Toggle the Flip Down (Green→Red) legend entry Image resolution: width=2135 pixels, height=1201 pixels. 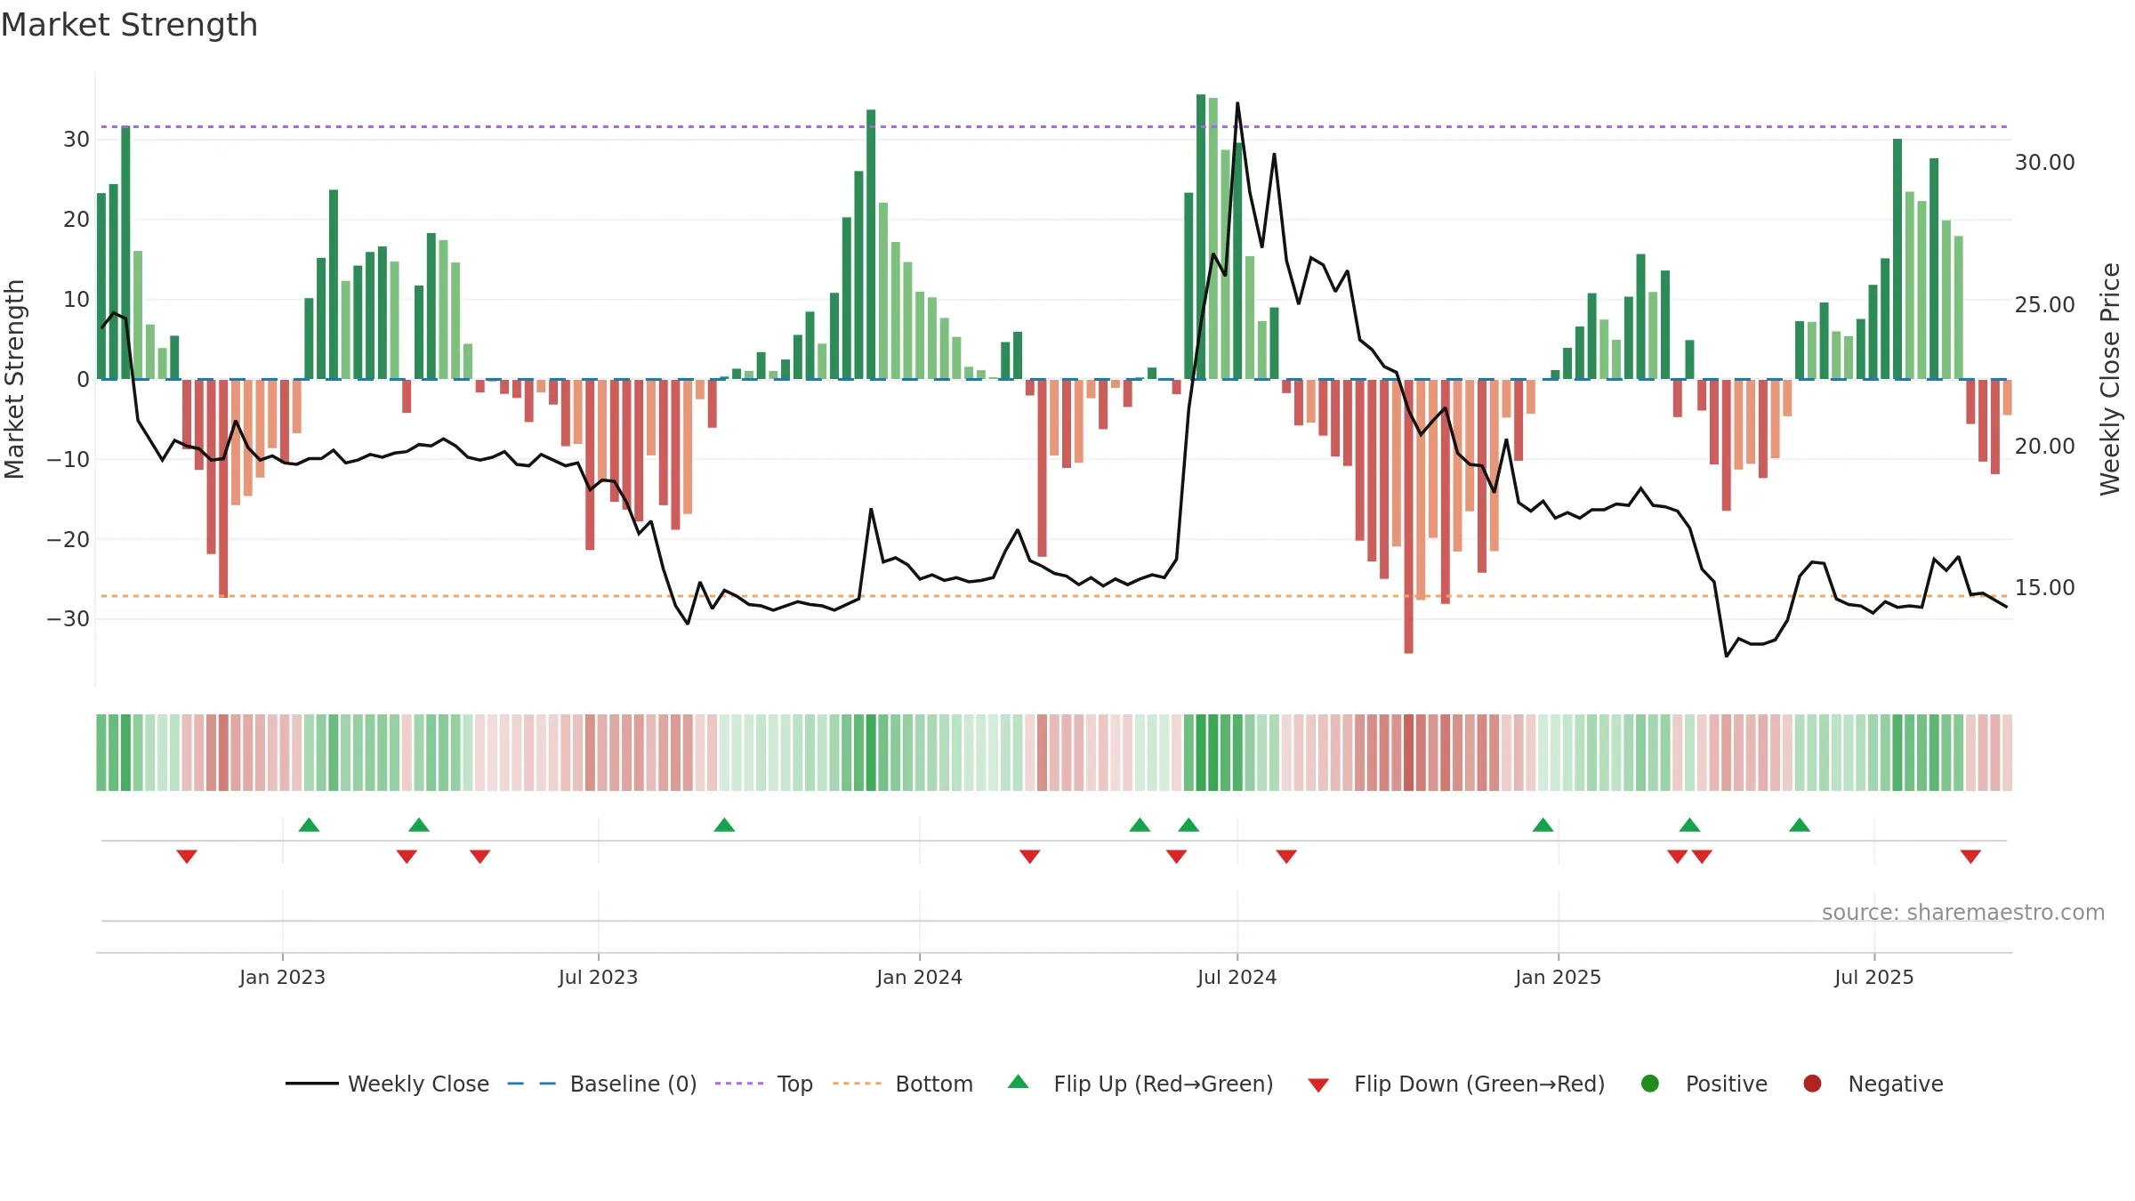(x=1456, y=1084)
